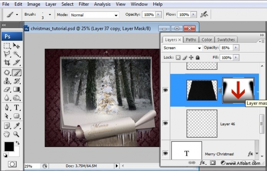Viewport: 267px width, 171px height.
Task: Select the Magic Wand tool
Action: [x=16, y=54]
